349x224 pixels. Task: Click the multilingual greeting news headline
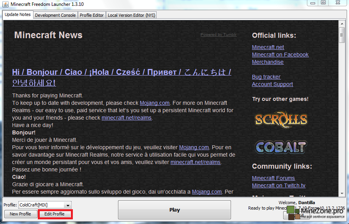[x=122, y=72]
